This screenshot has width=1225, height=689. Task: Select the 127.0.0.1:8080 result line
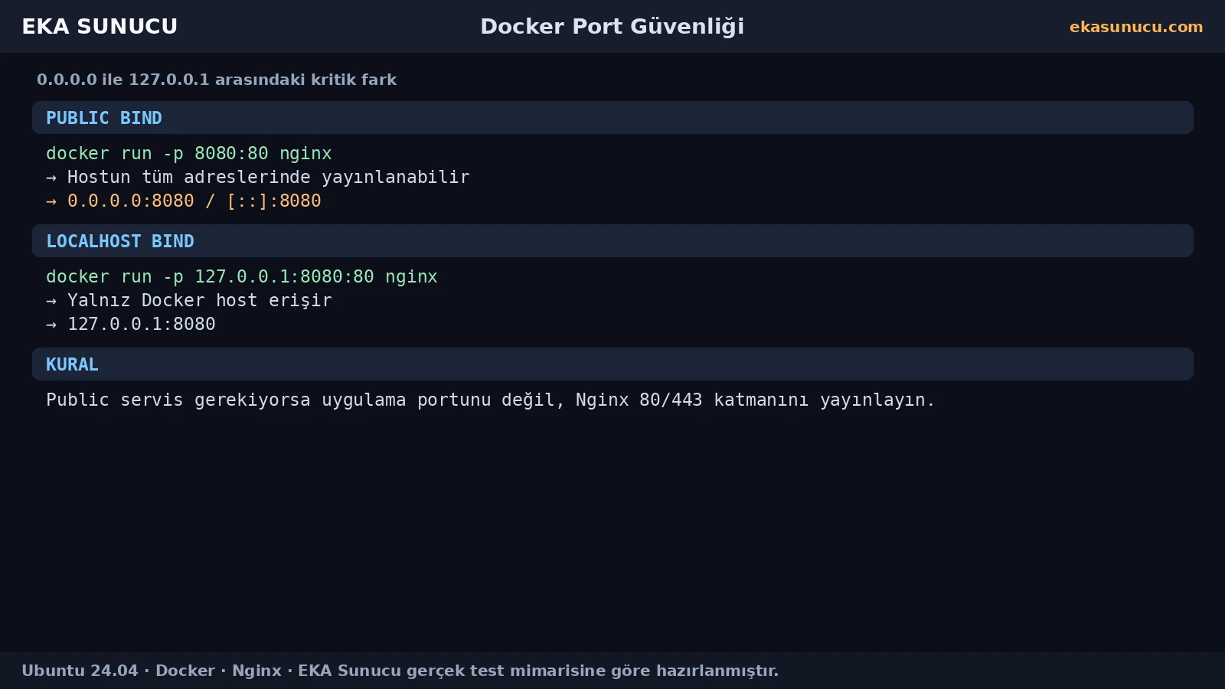pyautogui.click(x=131, y=325)
